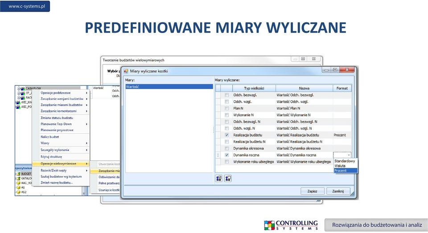Click Rozwiązania do budżetowania i analiz banner
The image size is (428, 233).
(x=377, y=225)
